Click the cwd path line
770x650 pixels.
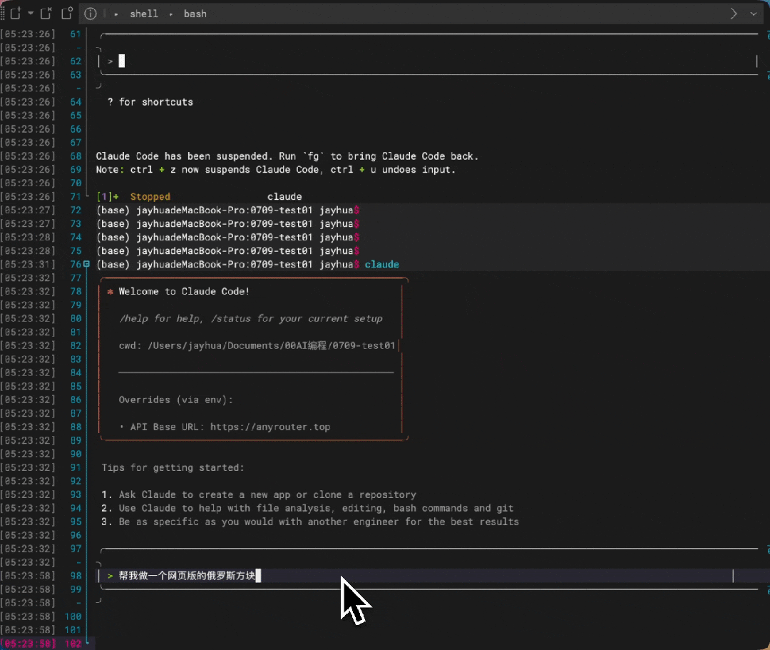257,345
